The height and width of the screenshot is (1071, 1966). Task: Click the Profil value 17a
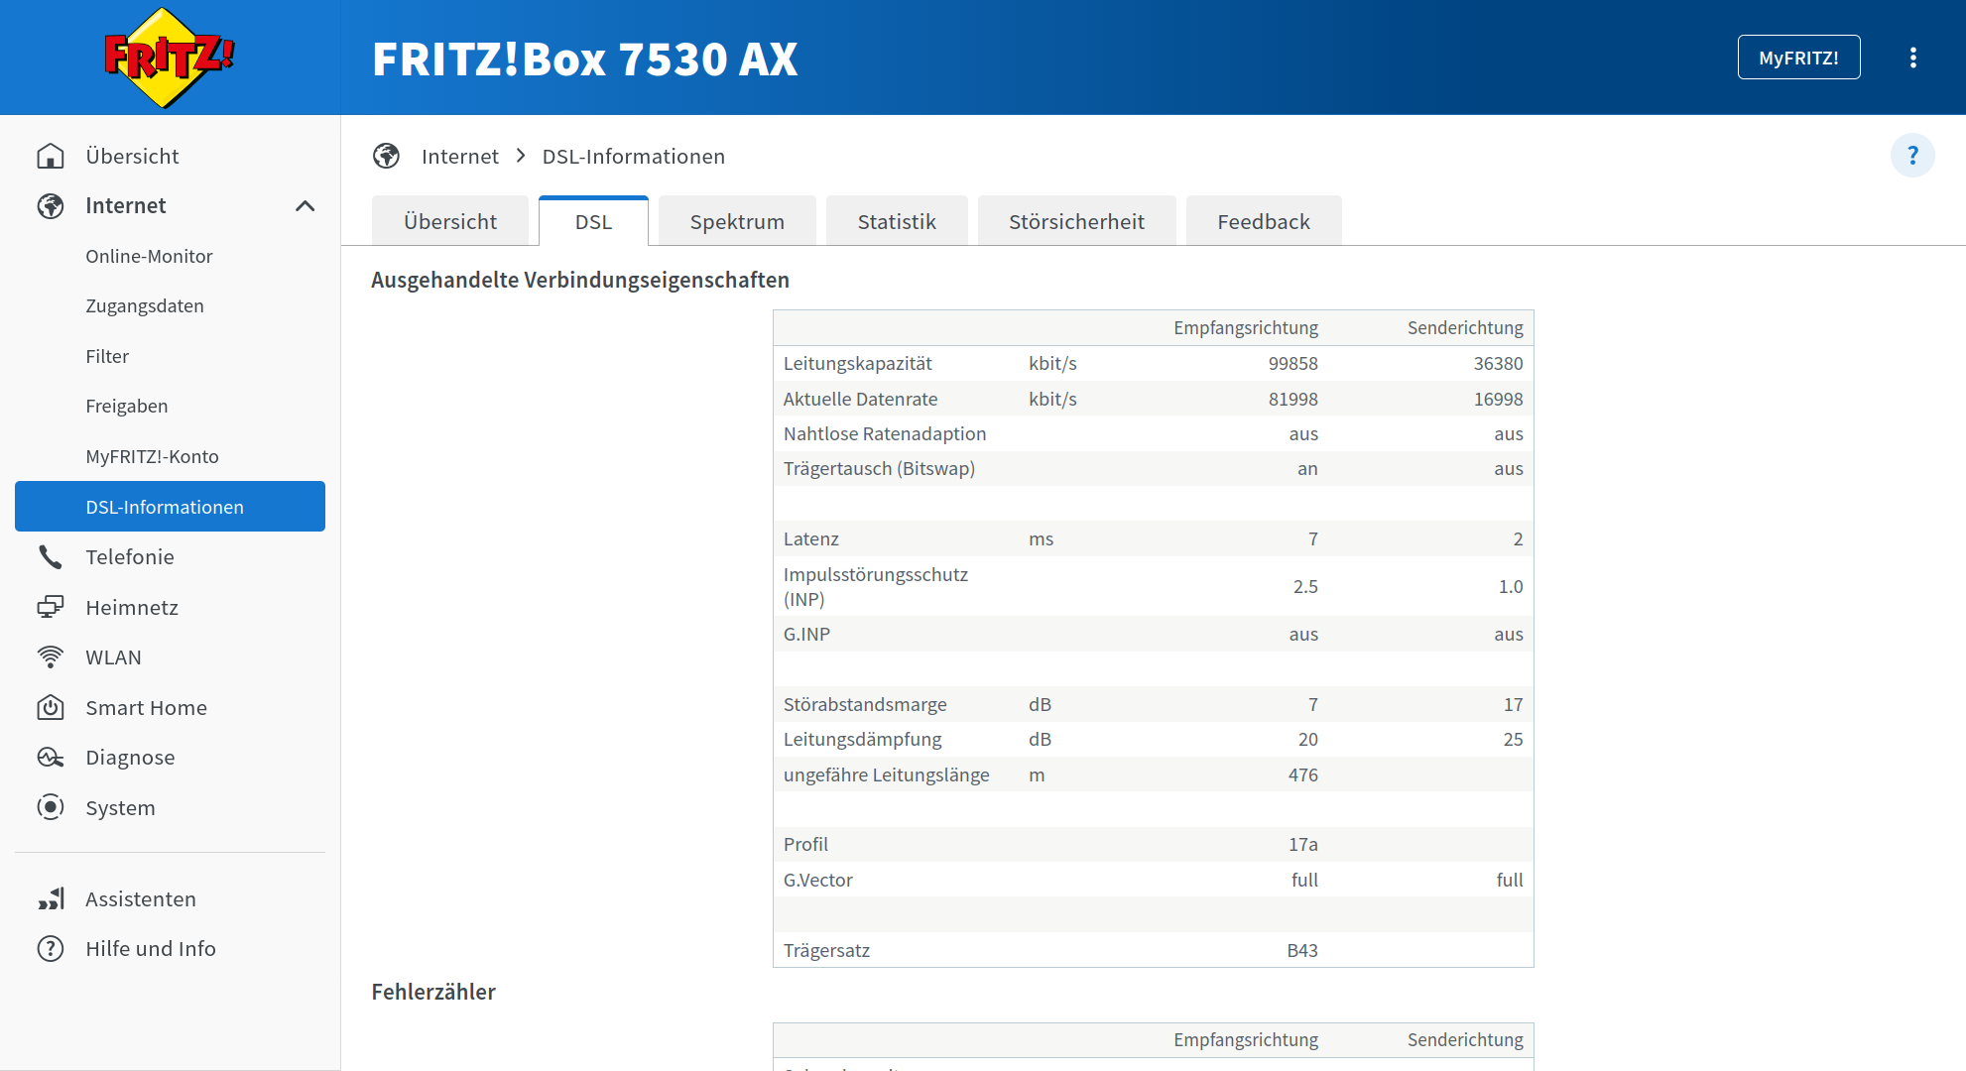tap(1303, 845)
